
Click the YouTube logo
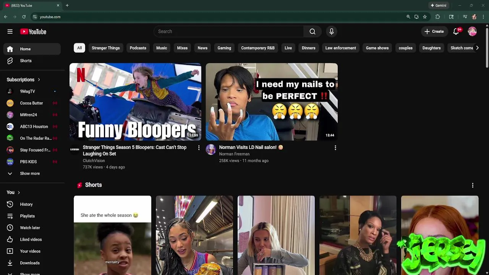pyautogui.click(x=33, y=32)
